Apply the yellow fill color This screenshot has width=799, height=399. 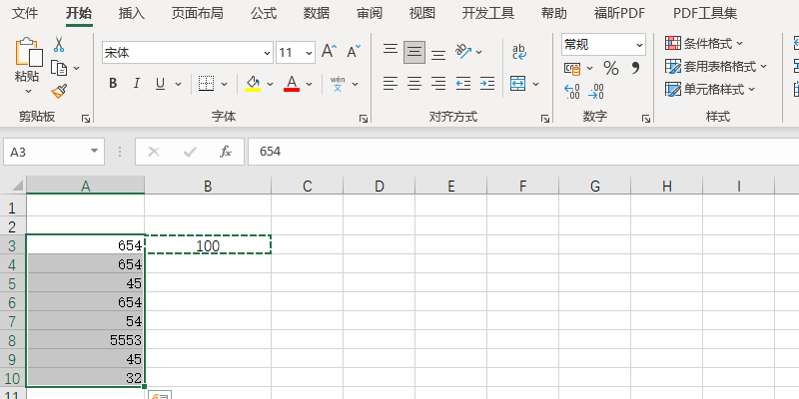click(253, 84)
